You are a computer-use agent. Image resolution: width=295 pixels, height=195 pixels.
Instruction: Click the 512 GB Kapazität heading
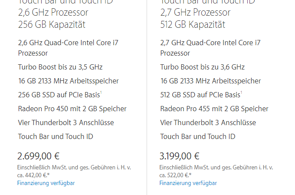click(193, 24)
